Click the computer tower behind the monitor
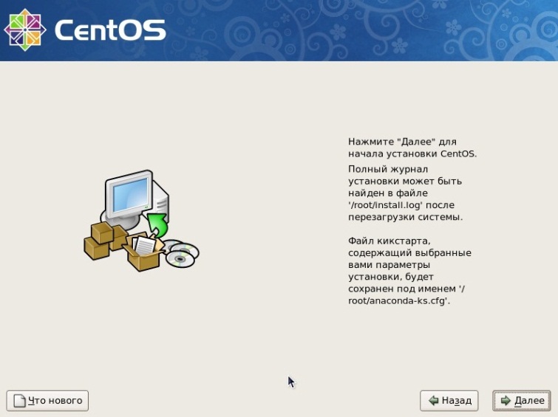The height and width of the screenshot is (417, 558). (160, 202)
